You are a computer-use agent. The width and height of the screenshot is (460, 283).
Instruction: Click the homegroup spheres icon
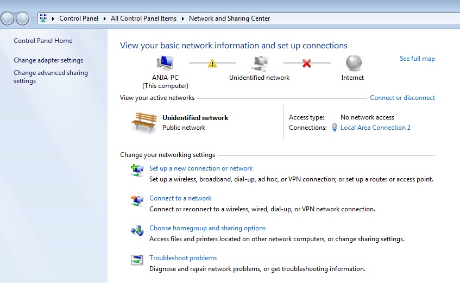click(x=137, y=231)
